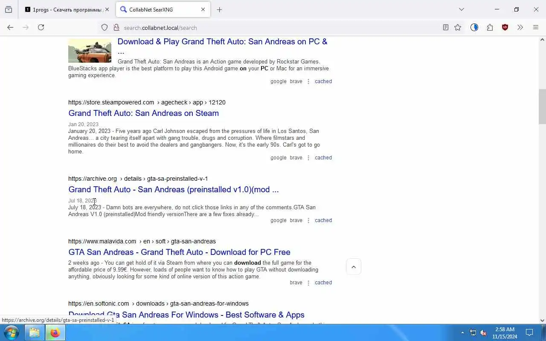Viewport: 546px width, 341px height.
Task: Expand the list all tabs dropdown
Action: (461, 9)
